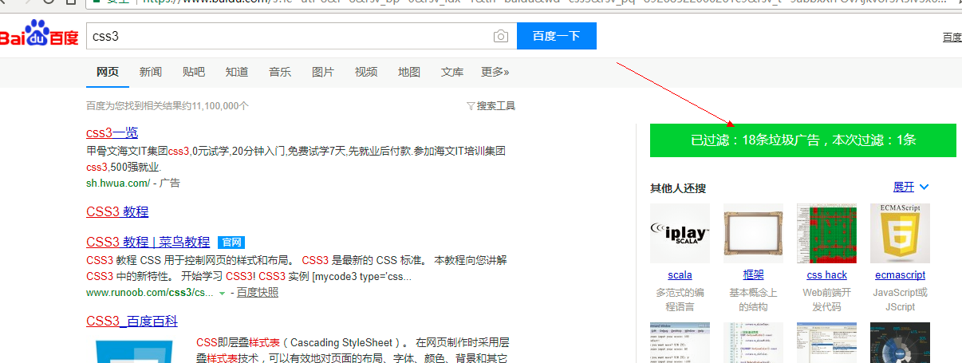Viewport: 962px width, 363px height.
Task: Open the 文库 tab
Action: click(x=452, y=72)
